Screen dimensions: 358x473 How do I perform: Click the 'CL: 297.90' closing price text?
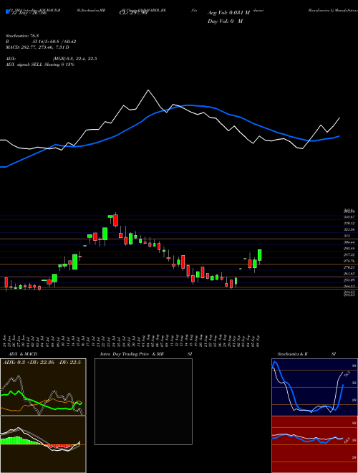click(133, 14)
